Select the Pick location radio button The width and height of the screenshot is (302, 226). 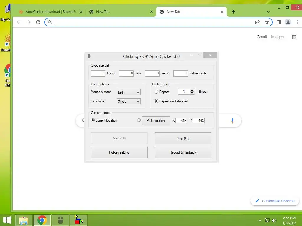(x=139, y=120)
